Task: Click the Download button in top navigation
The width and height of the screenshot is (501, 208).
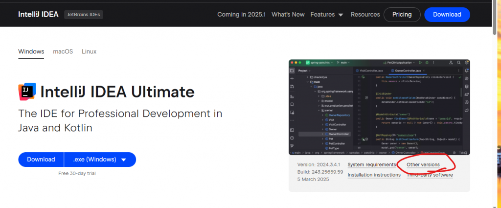Action: pyautogui.click(x=447, y=14)
